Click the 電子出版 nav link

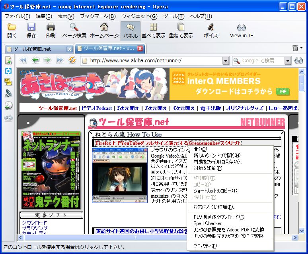click(x=211, y=108)
